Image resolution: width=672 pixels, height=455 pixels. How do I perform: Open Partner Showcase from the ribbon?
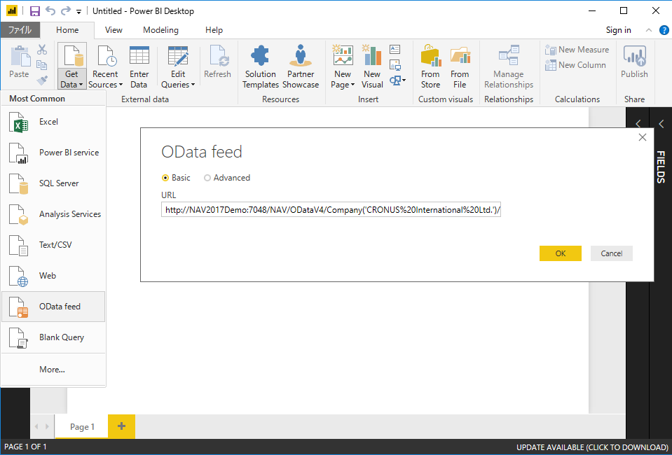[301, 66]
